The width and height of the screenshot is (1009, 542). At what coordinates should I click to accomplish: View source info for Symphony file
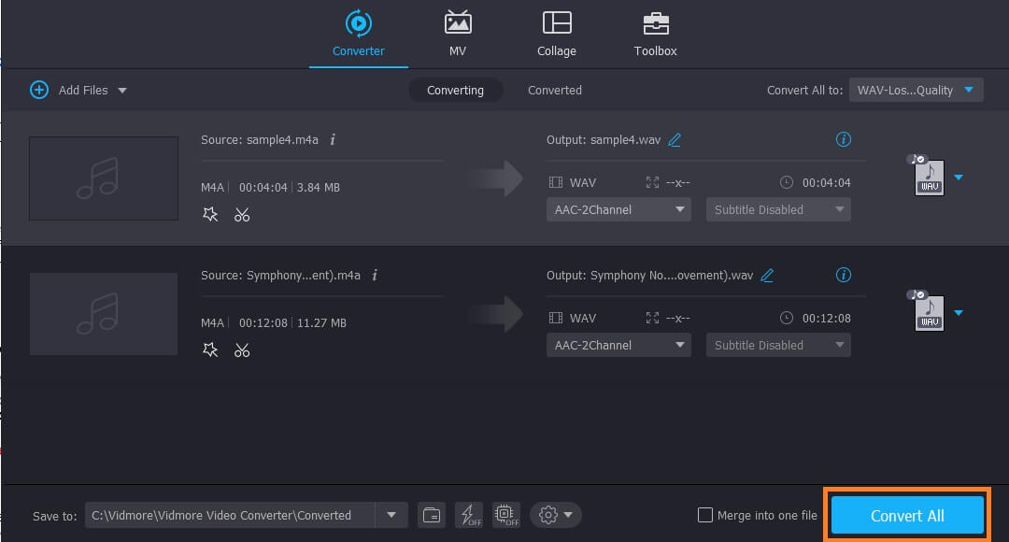click(x=374, y=275)
